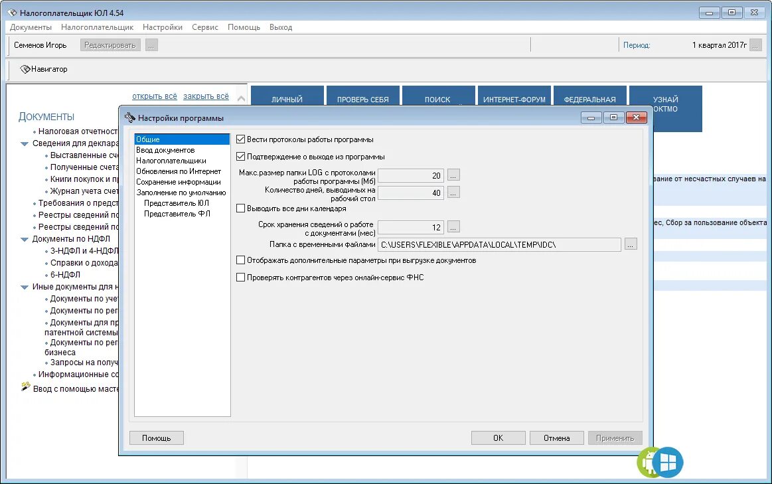Open Налоговая отчетность tree item
This screenshot has height=484, width=772.
(x=78, y=131)
